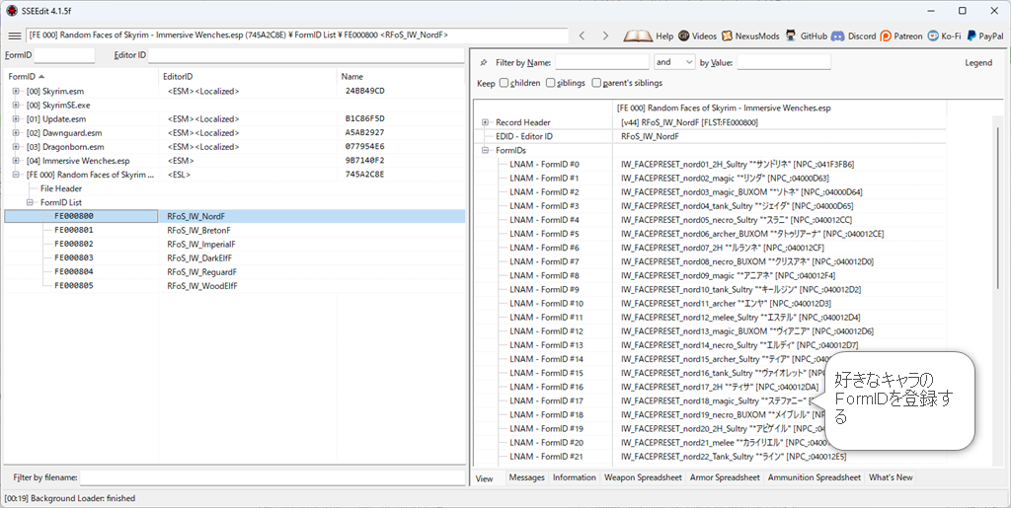Screen dimensions: 1011x508
Task: Open the 'and' filter operator dropdown
Action: tap(674, 62)
